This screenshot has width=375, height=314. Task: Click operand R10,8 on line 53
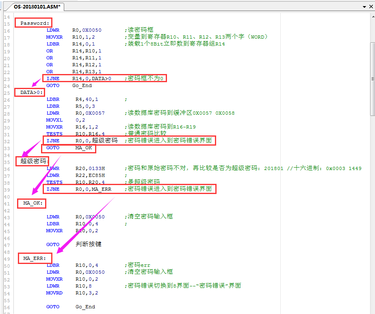[84, 286]
